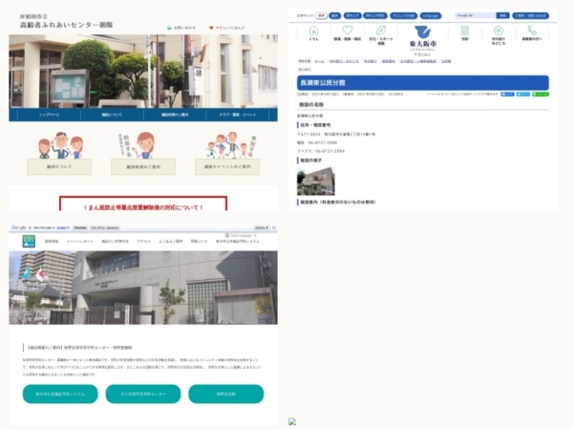The height and width of the screenshot is (430, 573).
Task: Select the 拡大 text size option
Action: (335, 15)
